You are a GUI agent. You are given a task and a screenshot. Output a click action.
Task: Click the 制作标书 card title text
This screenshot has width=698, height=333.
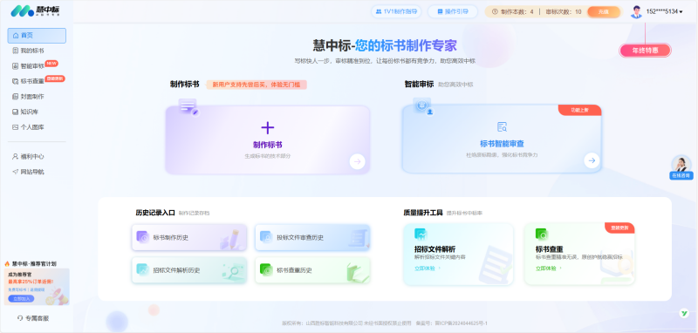point(268,145)
